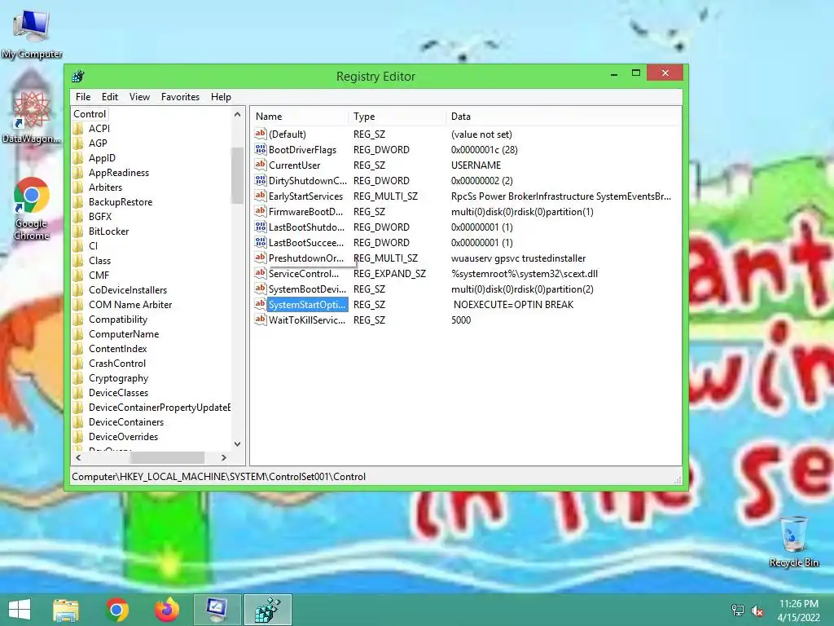Image resolution: width=834 pixels, height=626 pixels.
Task: Click the tree horizontal scroll left arrow
Action: click(79, 458)
